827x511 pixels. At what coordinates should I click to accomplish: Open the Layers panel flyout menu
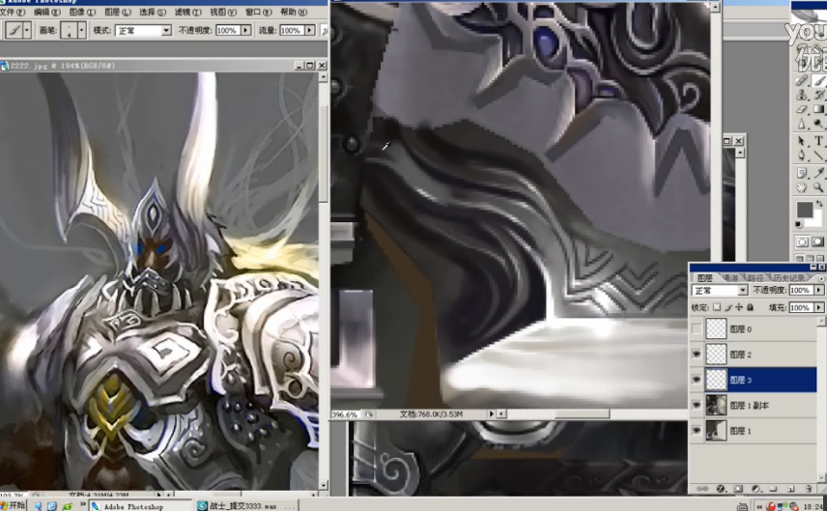[x=821, y=278]
